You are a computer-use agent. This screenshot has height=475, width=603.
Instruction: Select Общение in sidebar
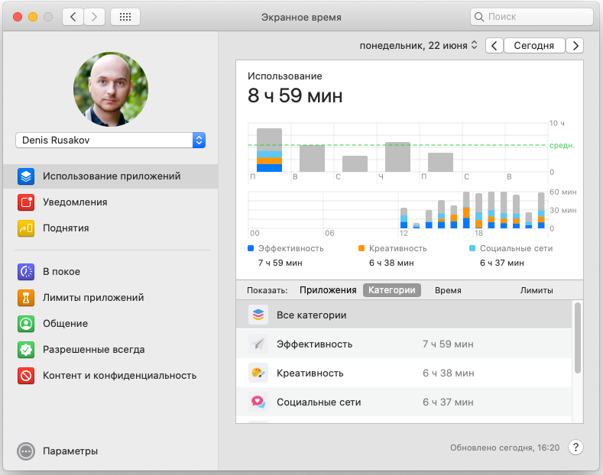pyautogui.click(x=110, y=324)
